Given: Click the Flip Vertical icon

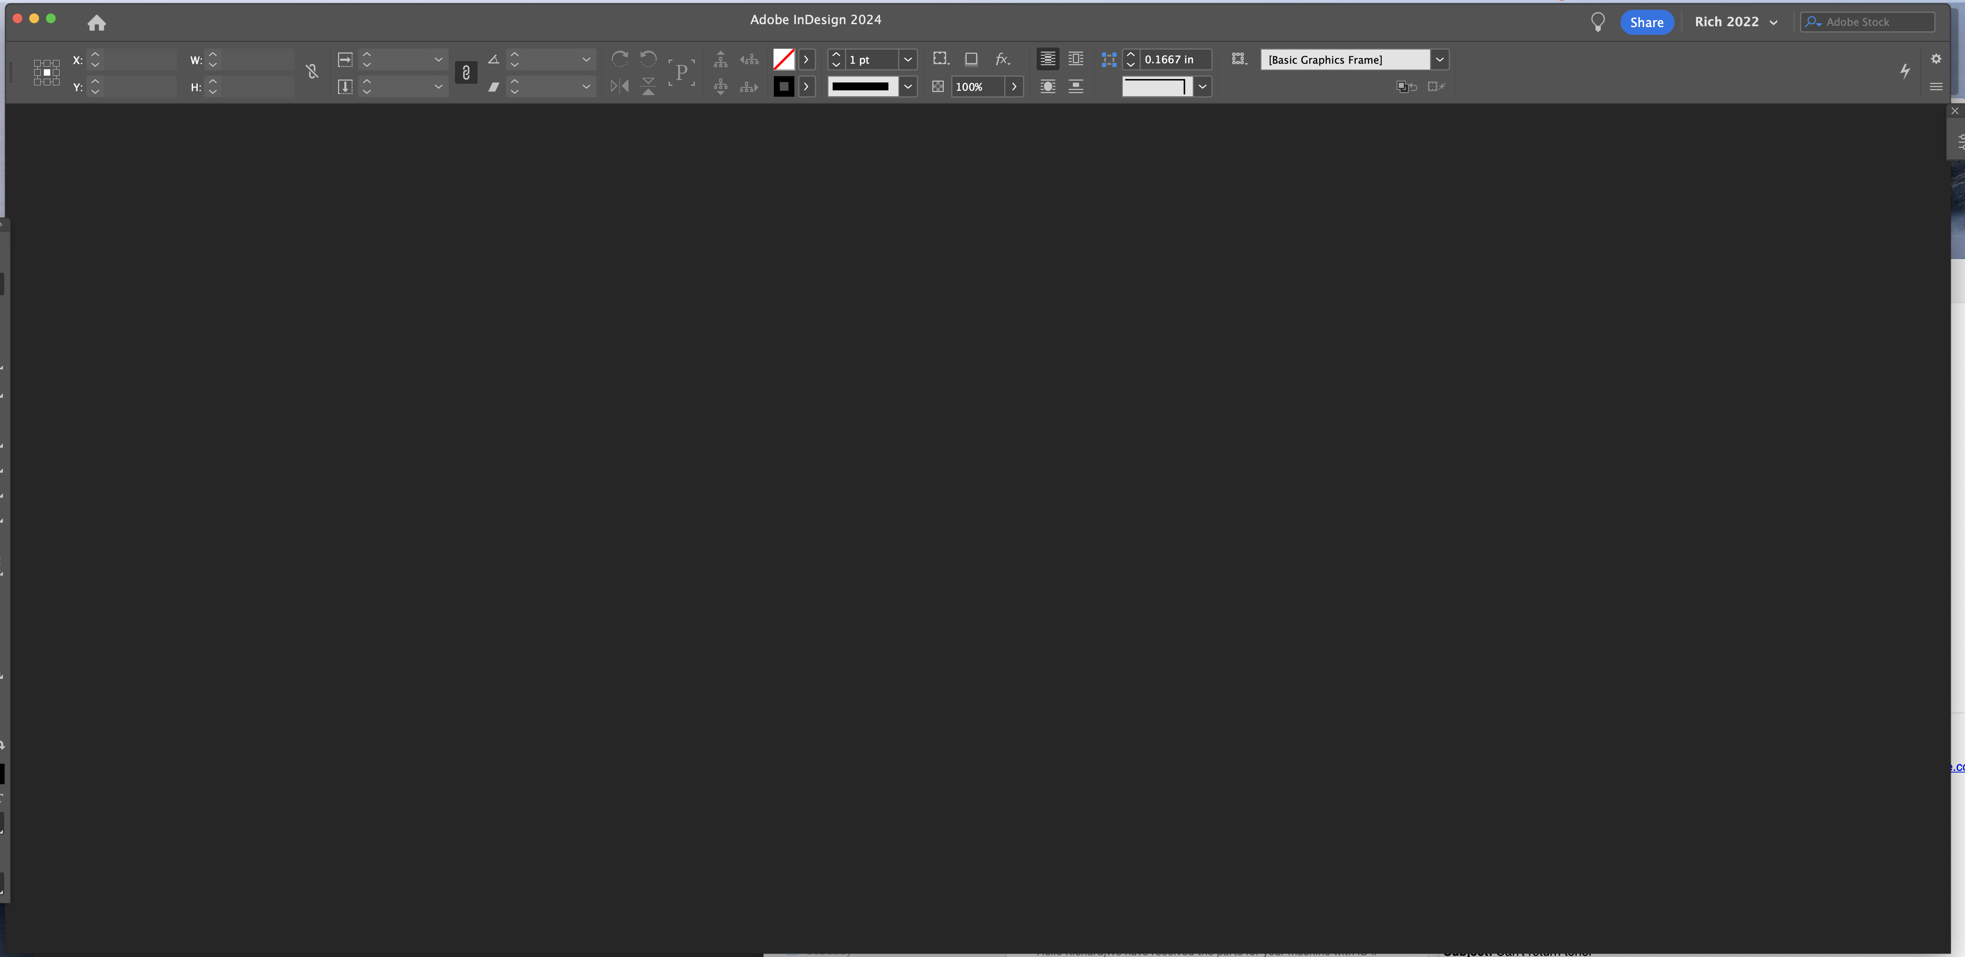Looking at the screenshot, I should (648, 86).
